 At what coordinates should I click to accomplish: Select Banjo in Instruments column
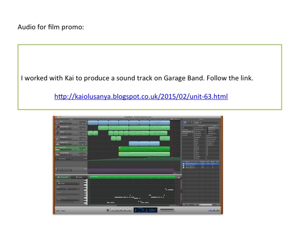point(200,139)
